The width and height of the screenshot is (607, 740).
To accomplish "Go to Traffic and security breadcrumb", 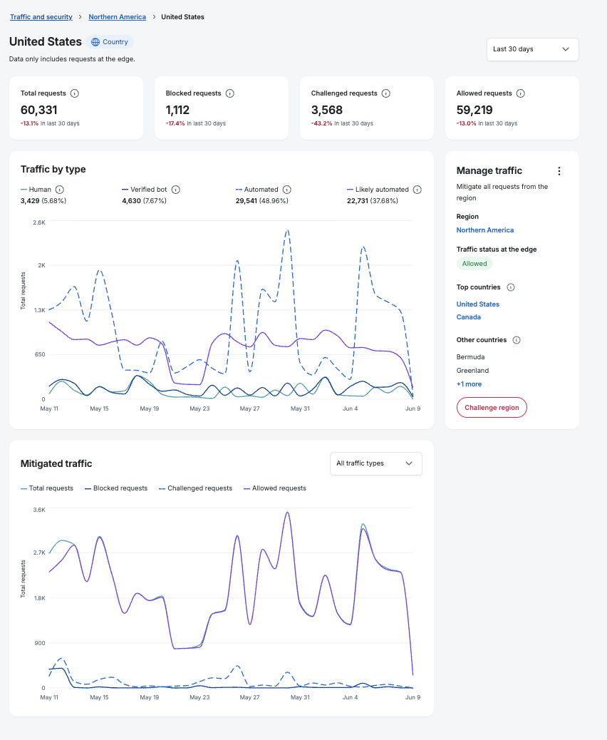I will (41, 17).
